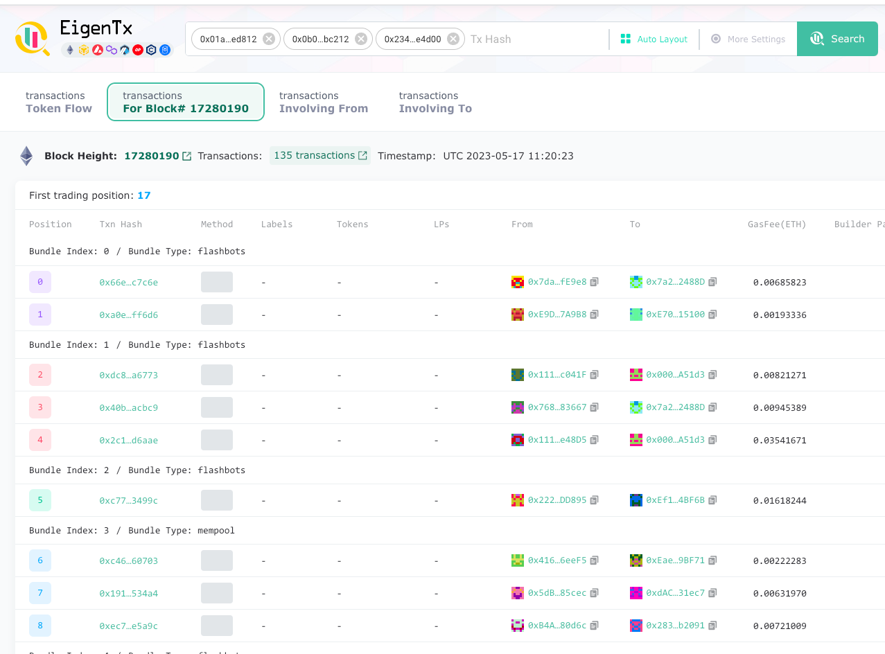Switch to the Token Flow tab

pyautogui.click(x=59, y=102)
